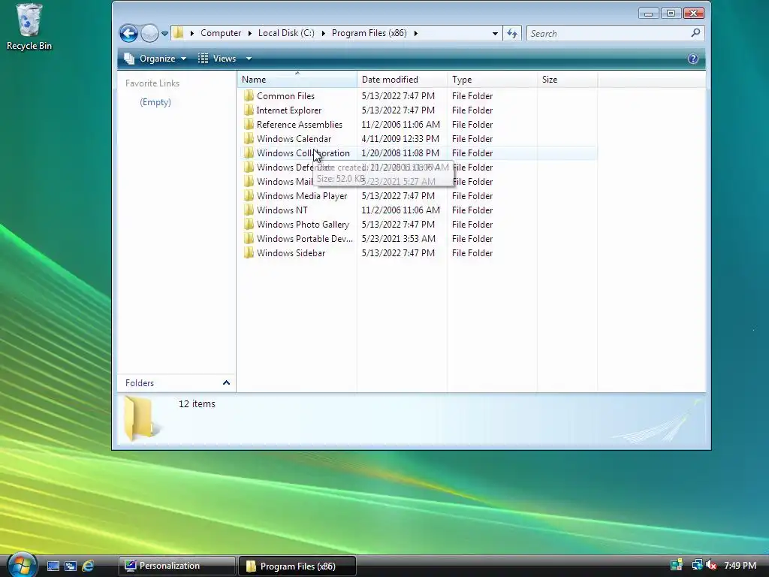Click the network tray icon
Screen dimensions: 769x577
(x=696, y=565)
